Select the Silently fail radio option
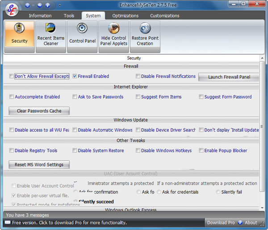 (218, 192)
